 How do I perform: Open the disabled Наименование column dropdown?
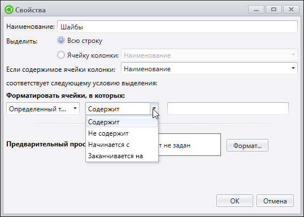209,55
